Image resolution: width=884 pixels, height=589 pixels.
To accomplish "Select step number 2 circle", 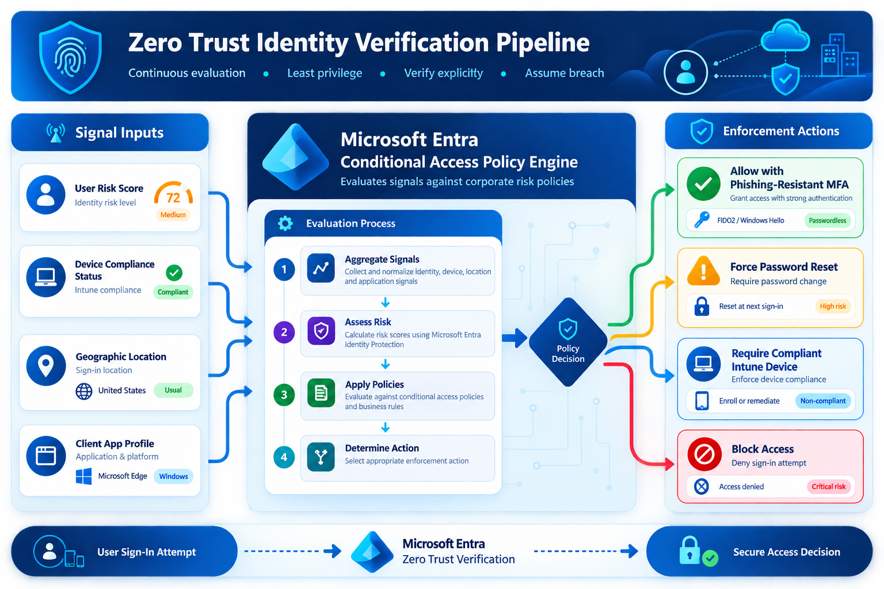I will coord(284,332).
